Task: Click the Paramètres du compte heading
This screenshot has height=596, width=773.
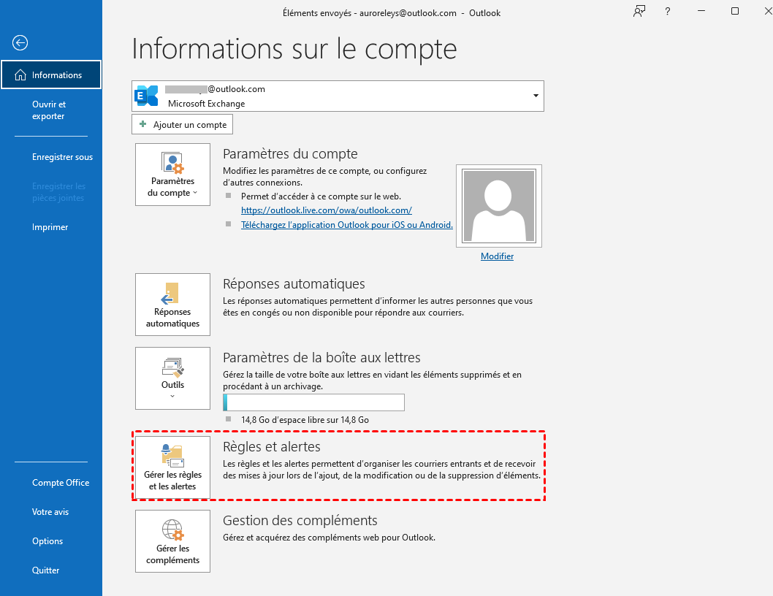Action: 290,154
